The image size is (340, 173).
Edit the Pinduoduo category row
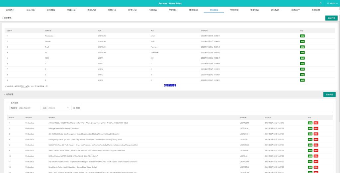[x=302, y=36]
